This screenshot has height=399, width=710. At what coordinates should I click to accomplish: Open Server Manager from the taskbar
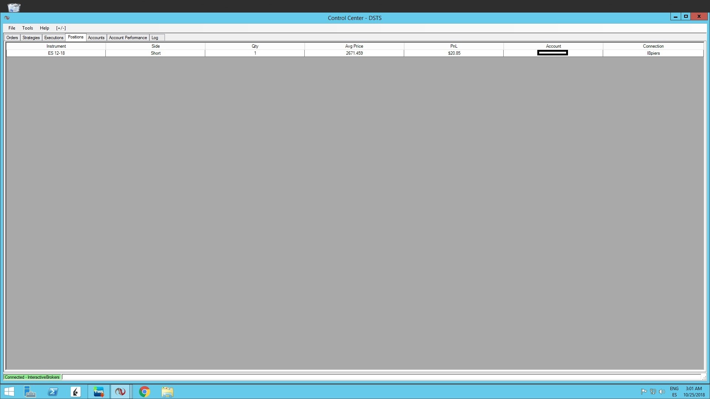click(x=30, y=392)
